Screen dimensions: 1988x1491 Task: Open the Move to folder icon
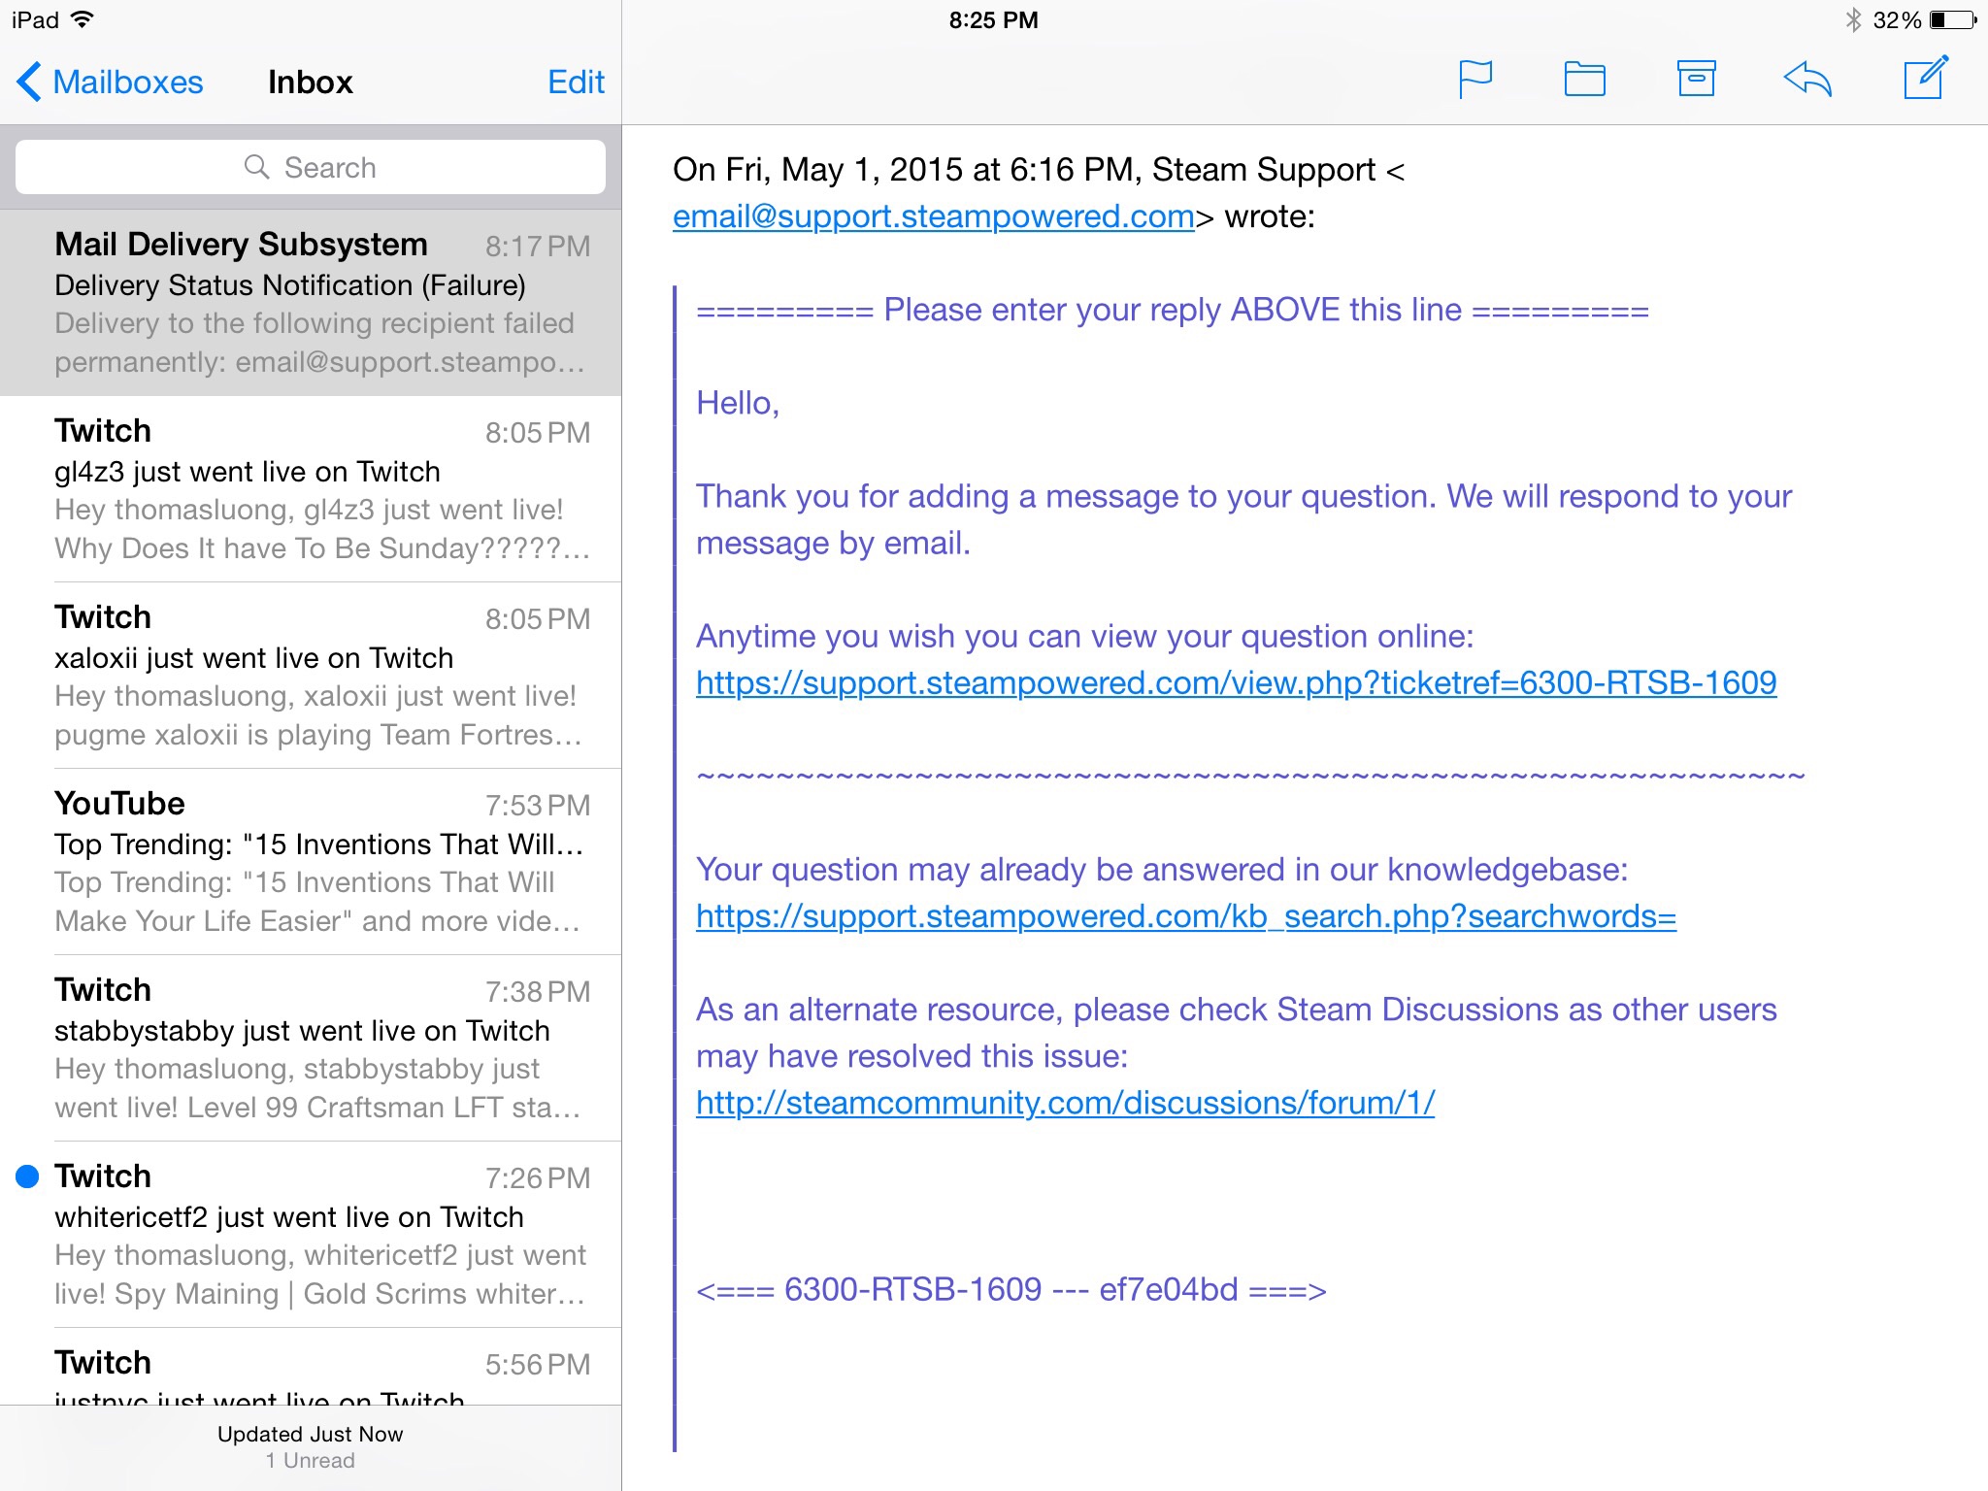(1584, 80)
